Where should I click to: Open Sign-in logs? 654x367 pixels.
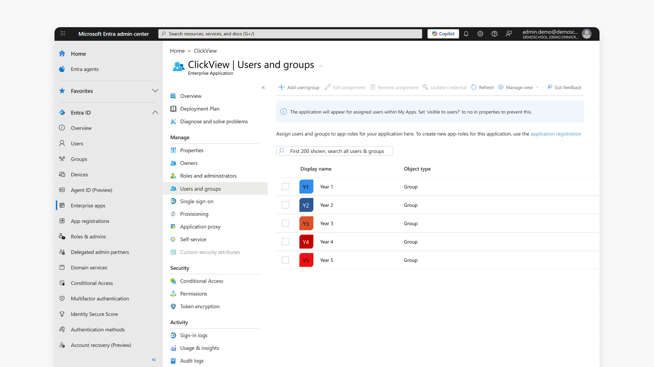193,335
